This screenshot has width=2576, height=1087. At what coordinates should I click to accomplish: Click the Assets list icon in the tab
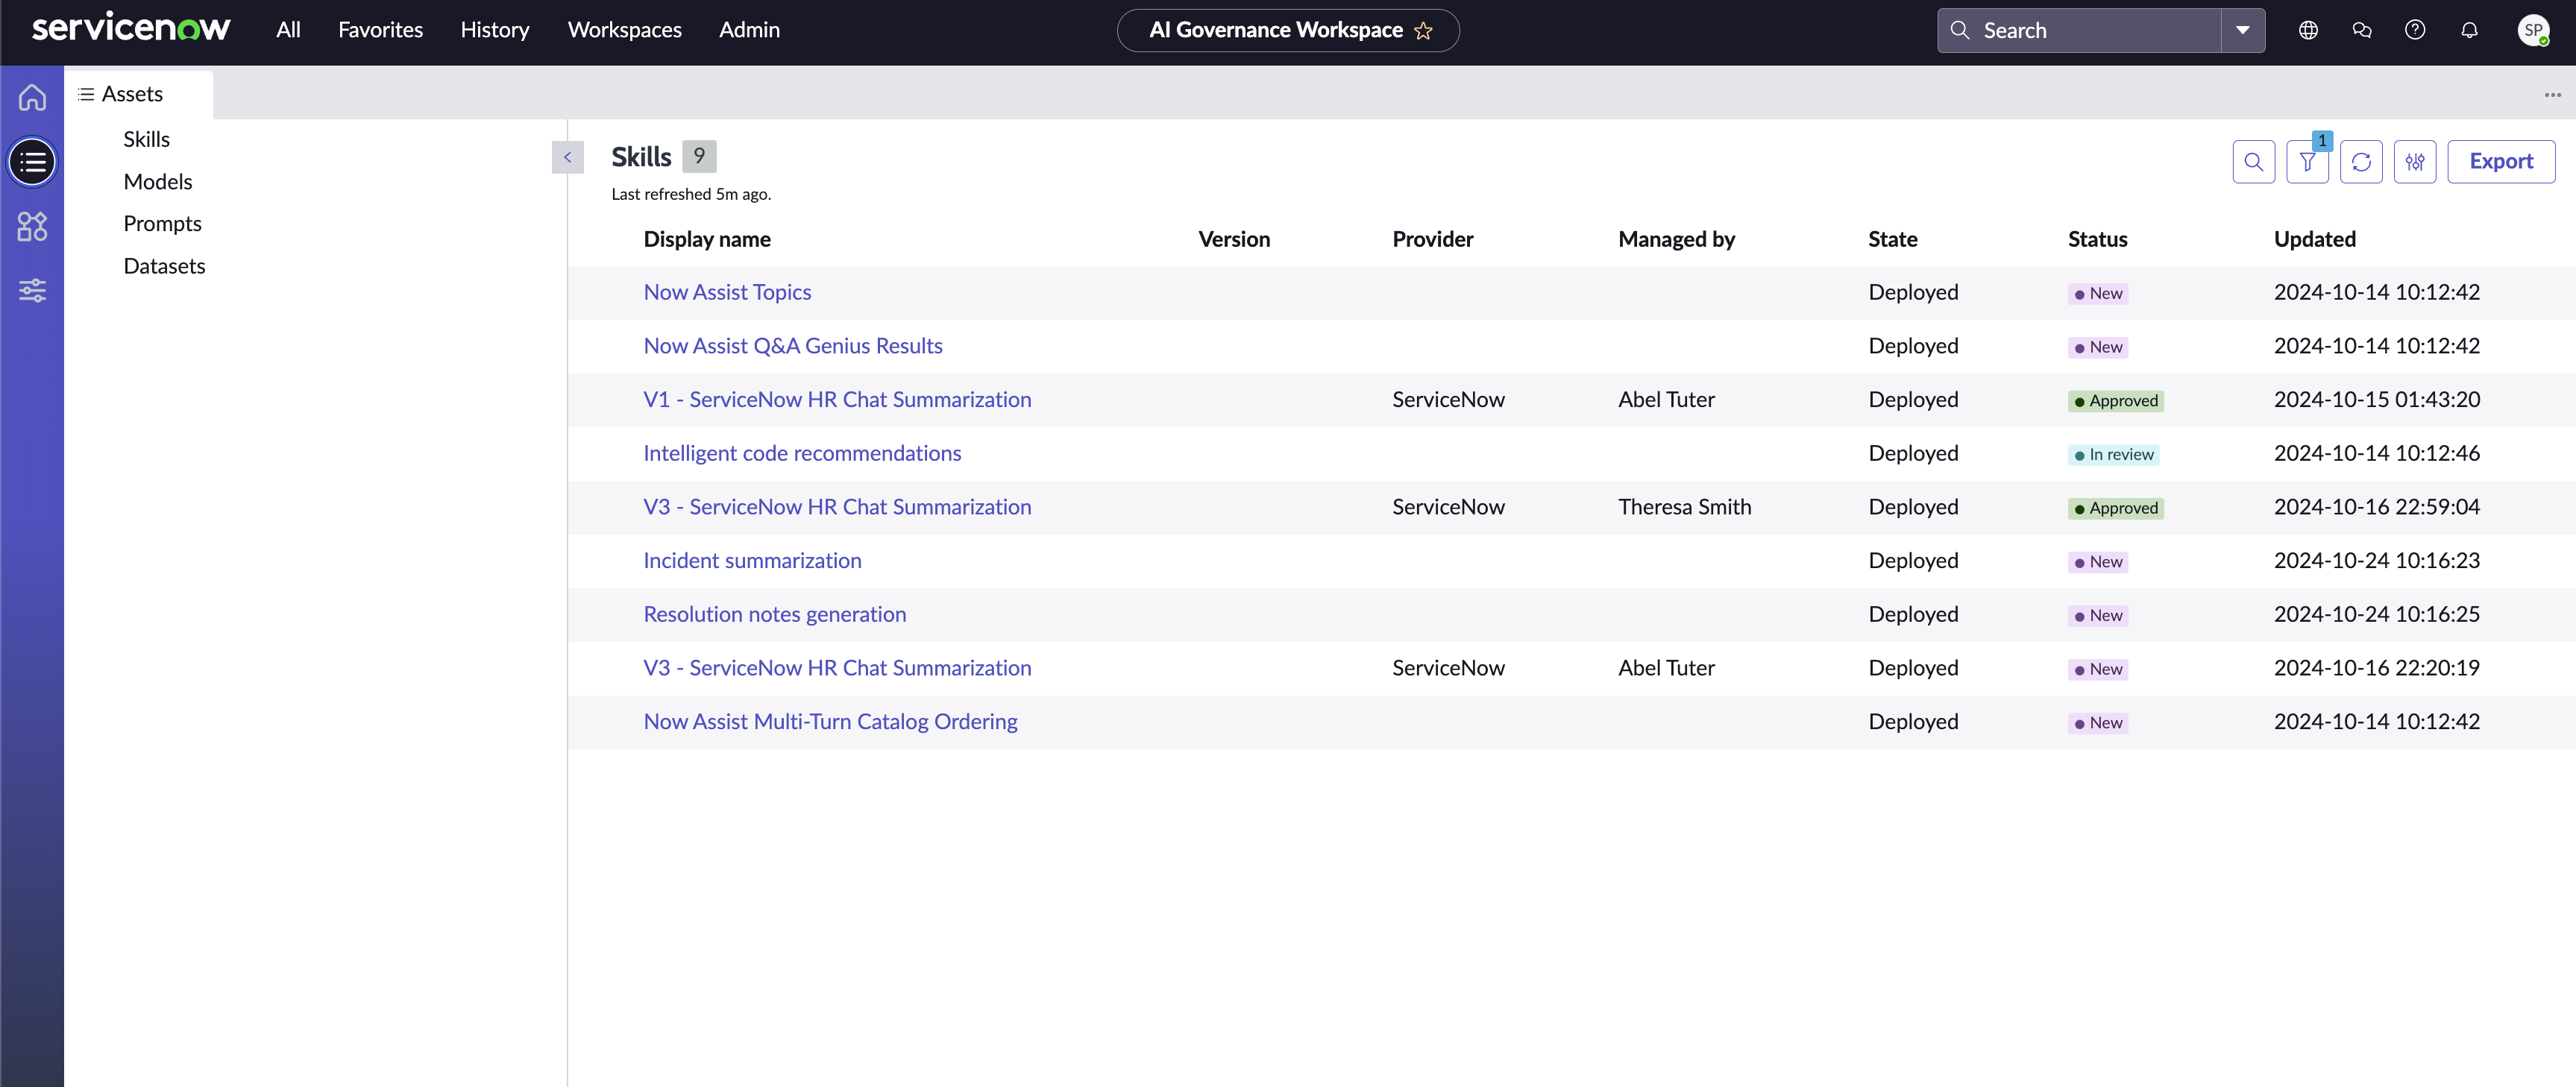click(x=86, y=94)
